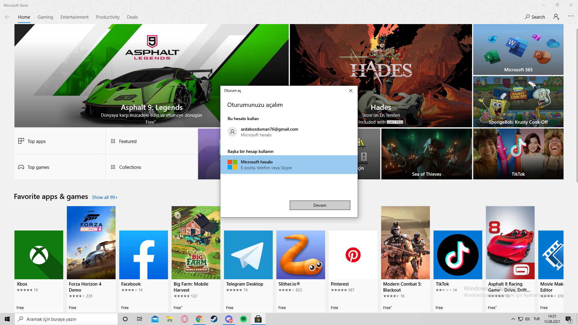Screen dimensions: 578x325
Task: Open the Entertainment tab
Action: pos(74,17)
